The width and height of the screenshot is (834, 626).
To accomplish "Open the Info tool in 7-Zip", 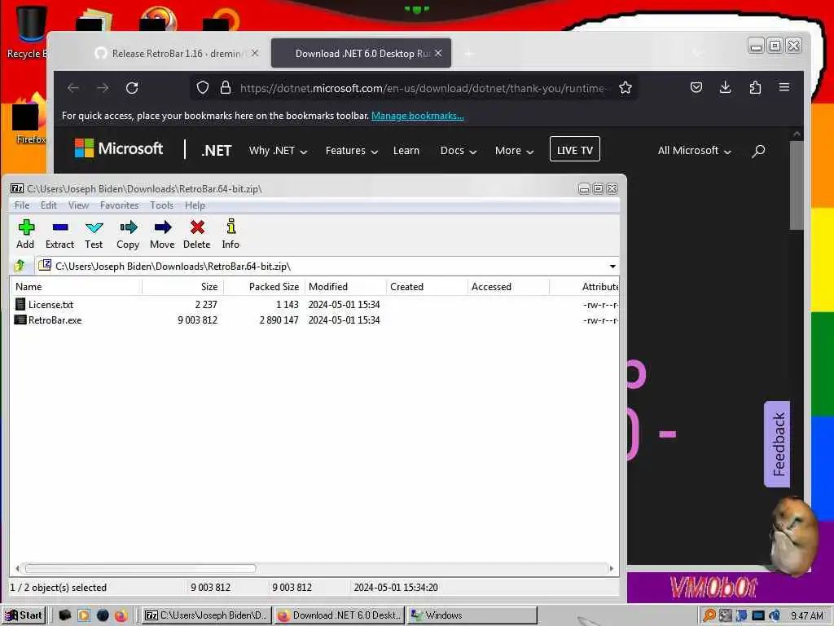I will pos(230,234).
